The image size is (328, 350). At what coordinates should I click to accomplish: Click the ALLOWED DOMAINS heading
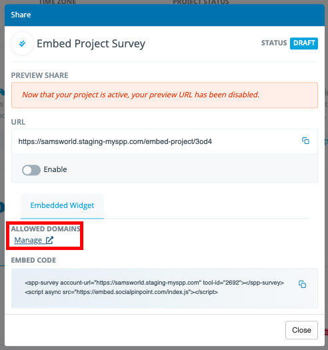click(46, 229)
